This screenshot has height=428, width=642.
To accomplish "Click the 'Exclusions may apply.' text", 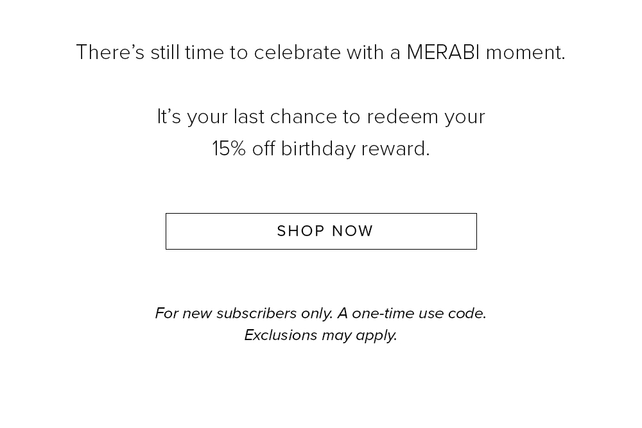I will pyautogui.click(x=321, y=335).
